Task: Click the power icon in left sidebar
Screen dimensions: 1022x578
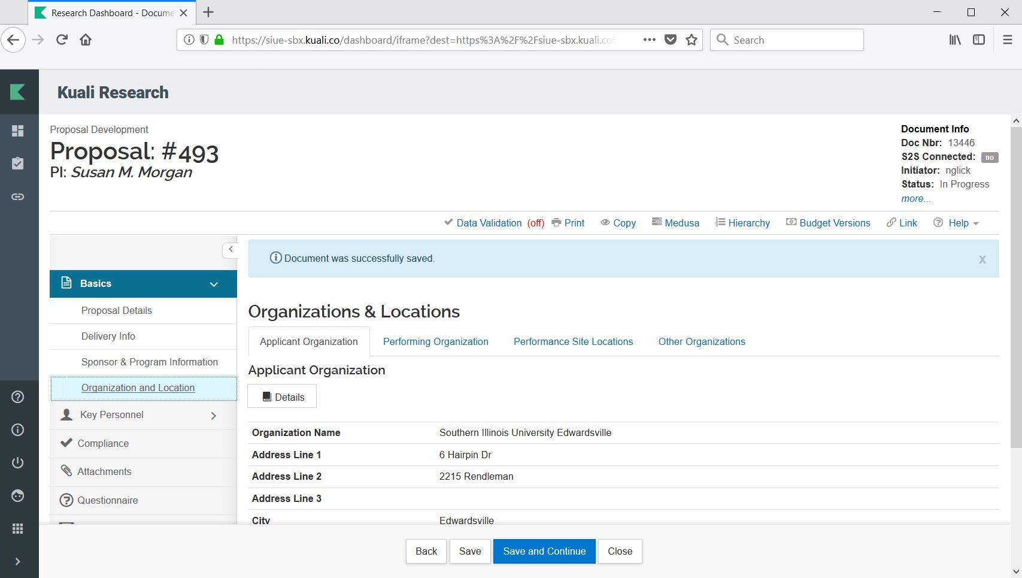Action: coord(18,462)
